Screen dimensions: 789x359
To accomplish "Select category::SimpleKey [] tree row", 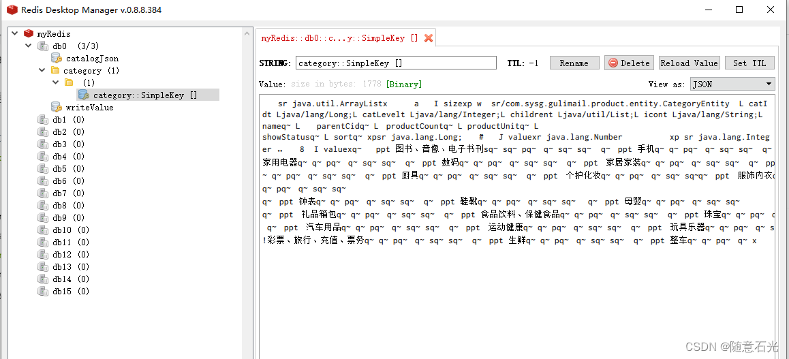I will [x=149, y=95].
